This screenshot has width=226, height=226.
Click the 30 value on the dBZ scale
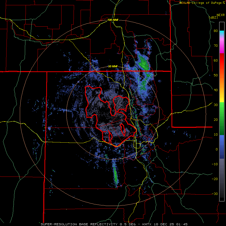(216, 105)
